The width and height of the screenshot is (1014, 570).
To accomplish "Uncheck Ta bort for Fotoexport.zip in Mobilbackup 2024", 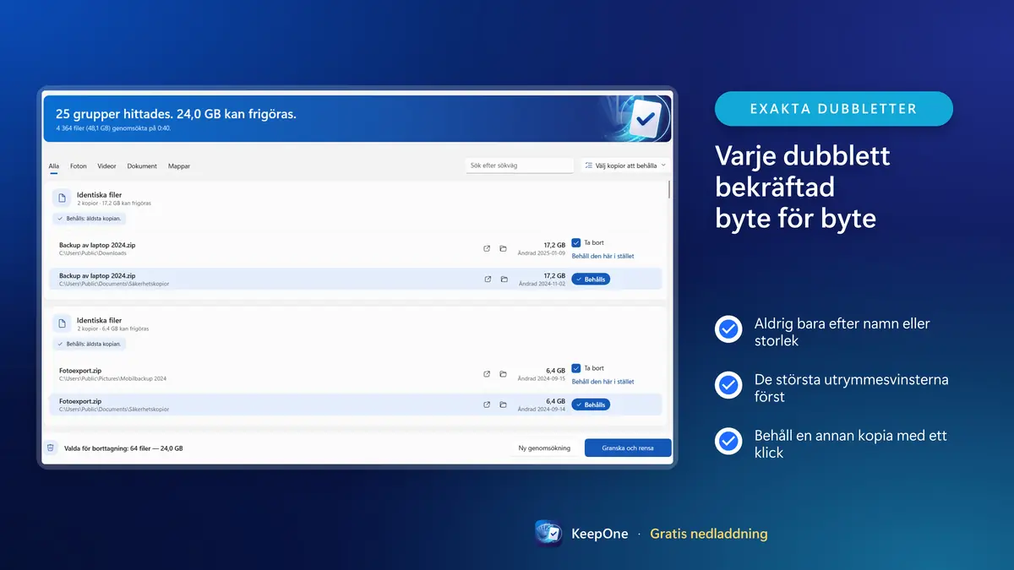I will (576, 368).
